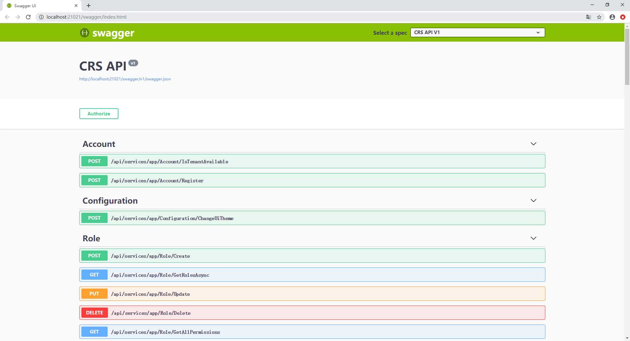
Task: Click the red extension icon in toolbar
Action: 623,17
